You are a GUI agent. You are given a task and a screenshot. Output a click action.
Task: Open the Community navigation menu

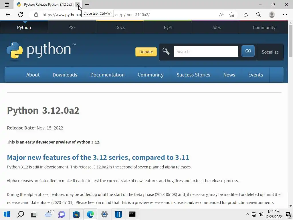click(151, 75)
